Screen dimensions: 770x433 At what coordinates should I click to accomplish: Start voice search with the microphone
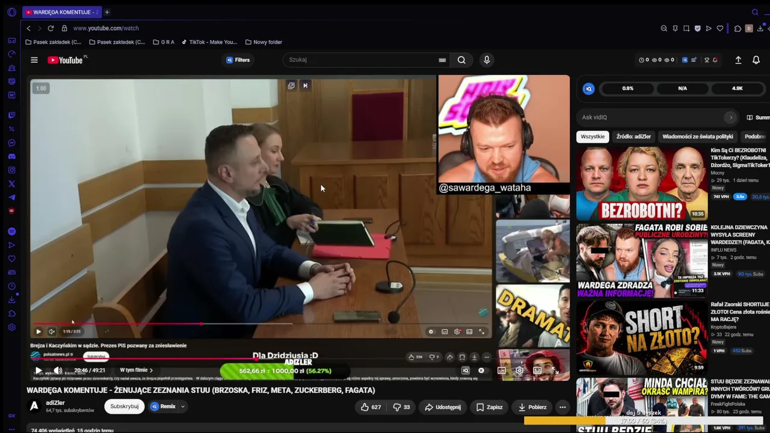[x=487, y=60]
